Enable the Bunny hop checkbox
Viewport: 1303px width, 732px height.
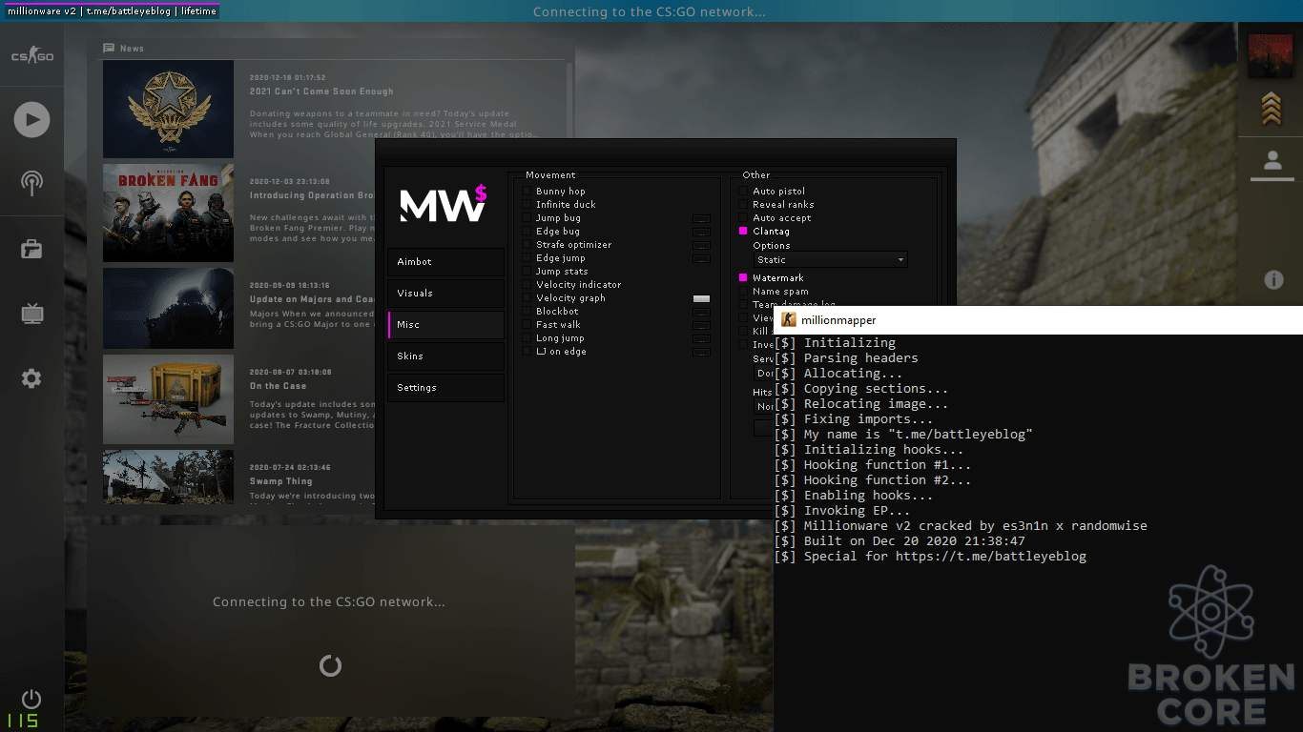pyautogui.click(x=527, y=192)
